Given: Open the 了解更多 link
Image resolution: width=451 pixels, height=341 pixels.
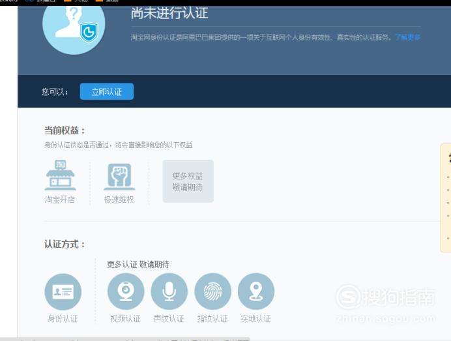Looking at the screenshot, I should click(x=408, y=37).
